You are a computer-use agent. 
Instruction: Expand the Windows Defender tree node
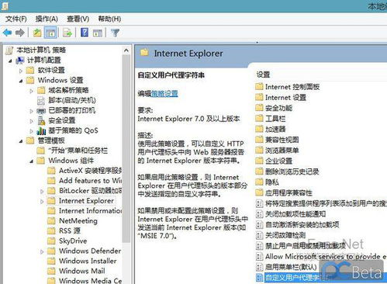point(42,251)
